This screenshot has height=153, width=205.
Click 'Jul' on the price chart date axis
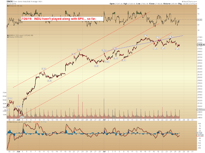point(104,120)
